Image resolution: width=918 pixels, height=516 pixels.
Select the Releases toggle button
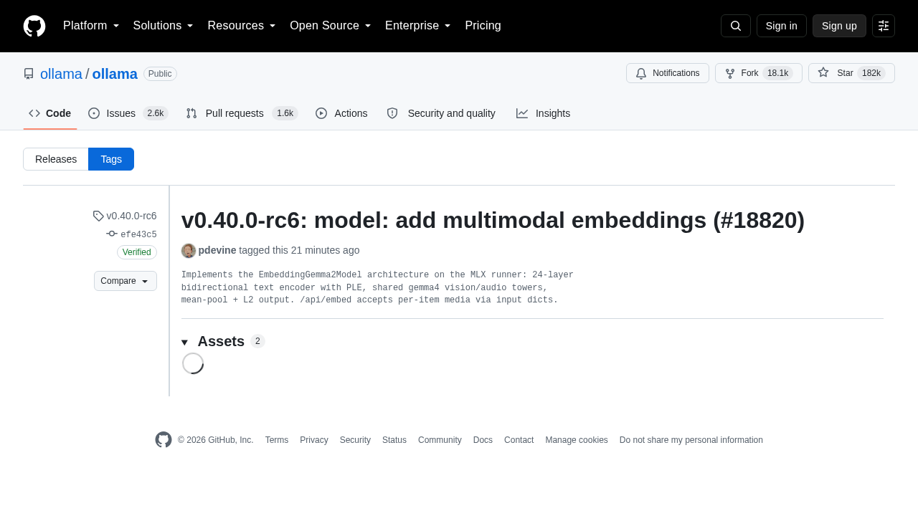pos(56,159)
